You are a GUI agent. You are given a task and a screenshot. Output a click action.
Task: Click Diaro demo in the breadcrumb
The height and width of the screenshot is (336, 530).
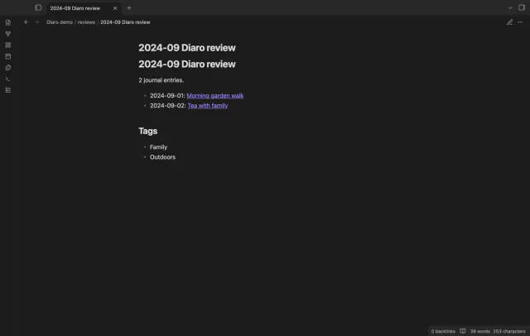point(60,22)
